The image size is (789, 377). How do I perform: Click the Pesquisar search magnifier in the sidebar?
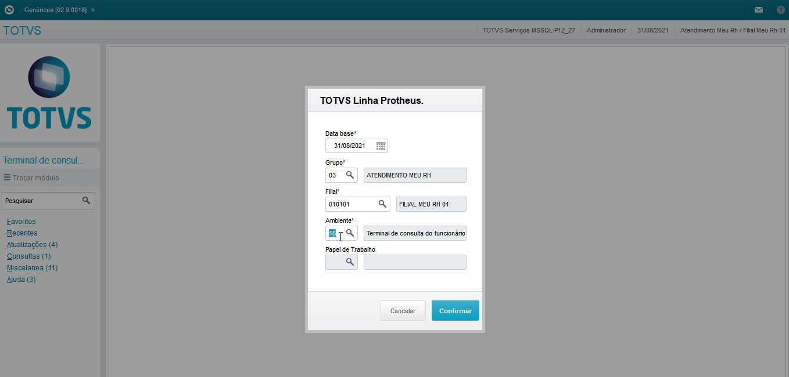click(86, 200)
